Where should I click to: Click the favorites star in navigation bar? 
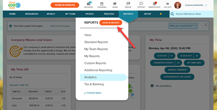click(x=161, y=14)
